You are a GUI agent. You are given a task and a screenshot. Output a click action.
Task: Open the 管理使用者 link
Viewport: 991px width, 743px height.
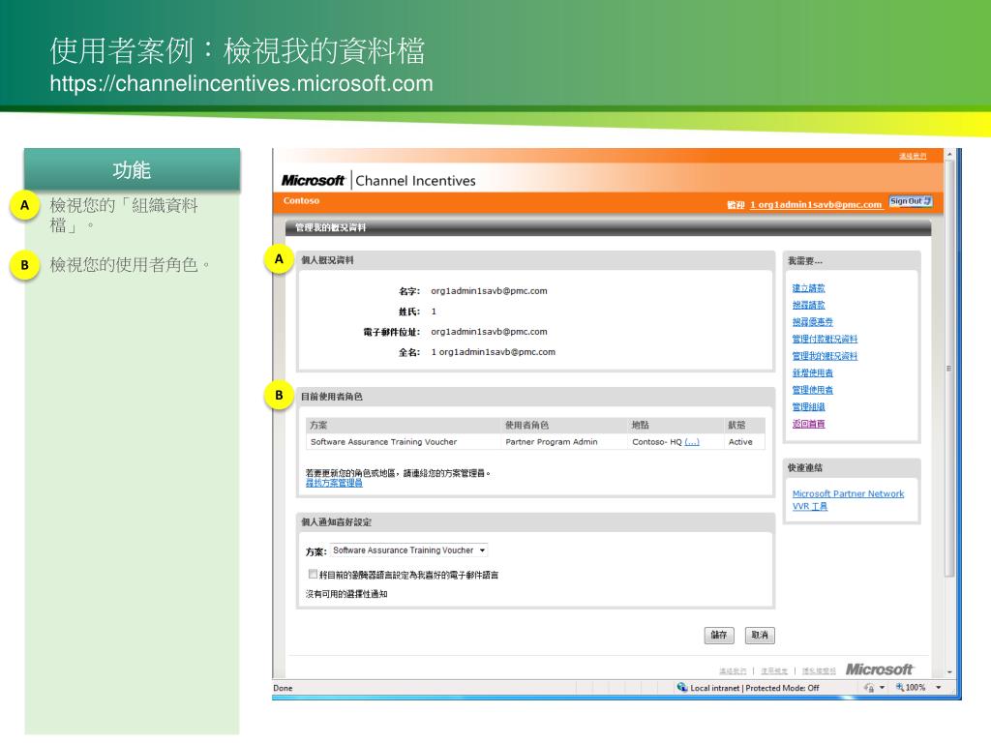813,391
